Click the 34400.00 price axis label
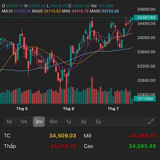The width and height of the screenshot is (160, 160). click(146, 23)
